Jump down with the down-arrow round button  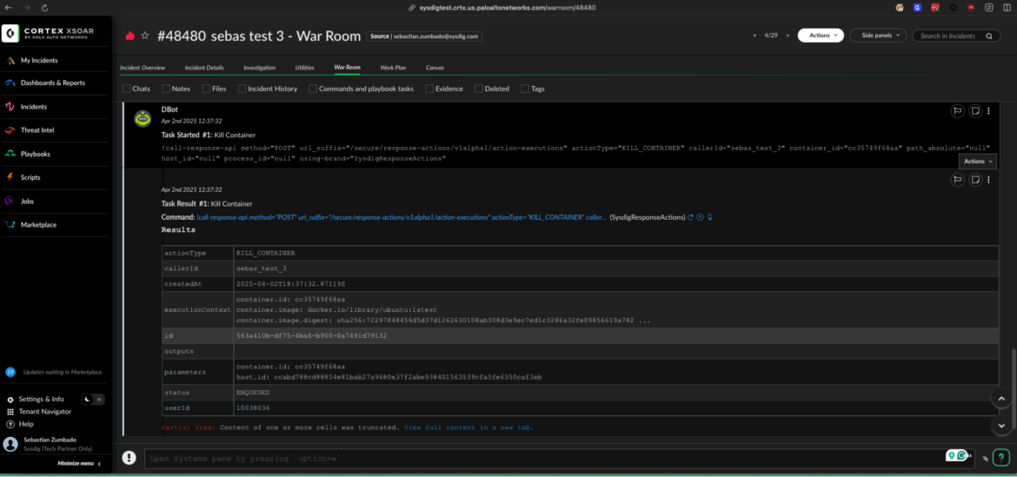point(1001,425)
